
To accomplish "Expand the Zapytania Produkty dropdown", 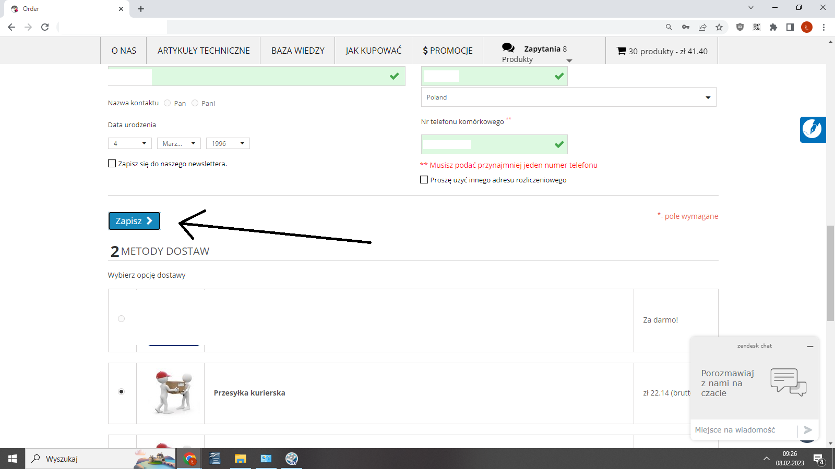I will [569, 61].
